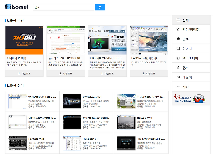Click the WinRAR screenshot thumbnail
Viewport: 213px width, 154px height.
point(18,101)
